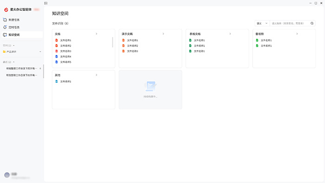This screenshot has width=325, height=183.
Task: Click the red flame app logo
Action: 6,10
